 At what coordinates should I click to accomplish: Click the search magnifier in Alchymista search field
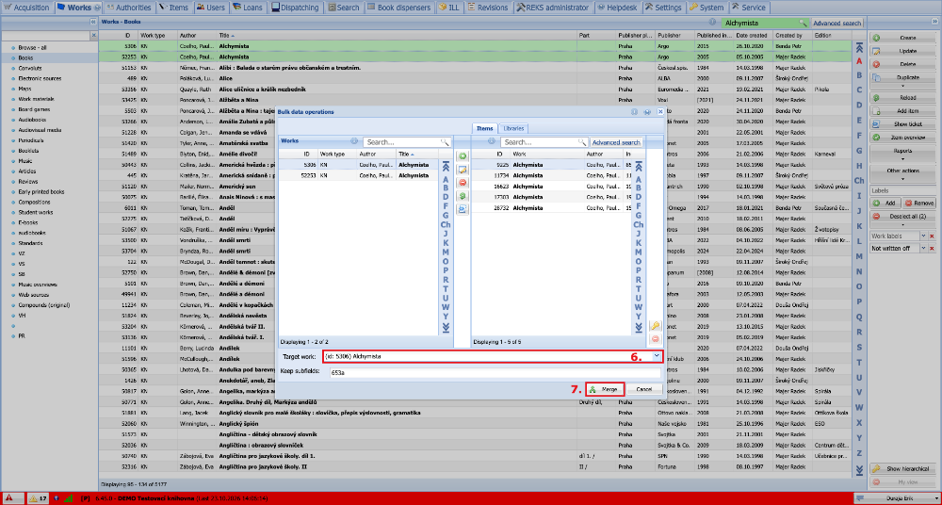[x=803, y=23]
